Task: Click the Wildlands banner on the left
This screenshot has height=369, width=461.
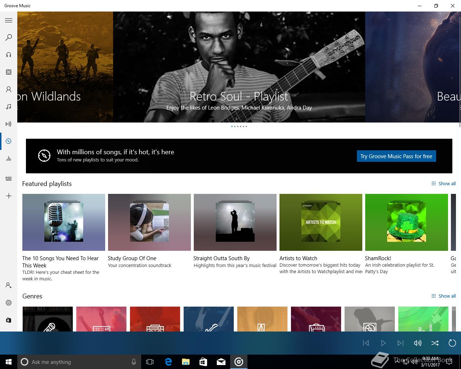Action: click(65, 67)
